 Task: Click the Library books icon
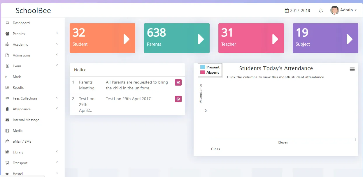click(8, 152)
